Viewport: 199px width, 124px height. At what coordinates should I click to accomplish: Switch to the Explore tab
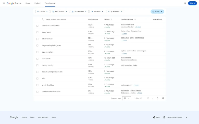coord(37,3)
